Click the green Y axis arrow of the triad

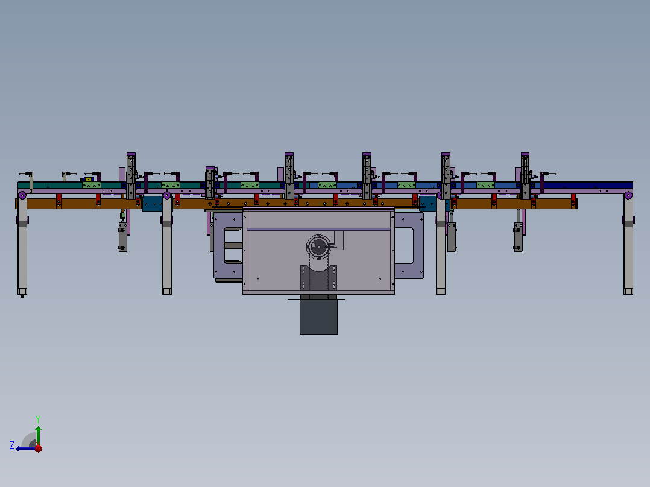tap(38, 435)
